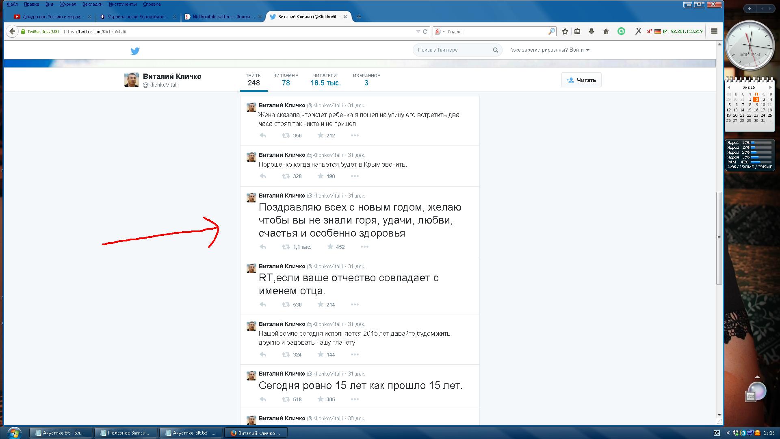Reload the page with refresh icon
Screen dimensions: 780x439
tap(425, 31)
